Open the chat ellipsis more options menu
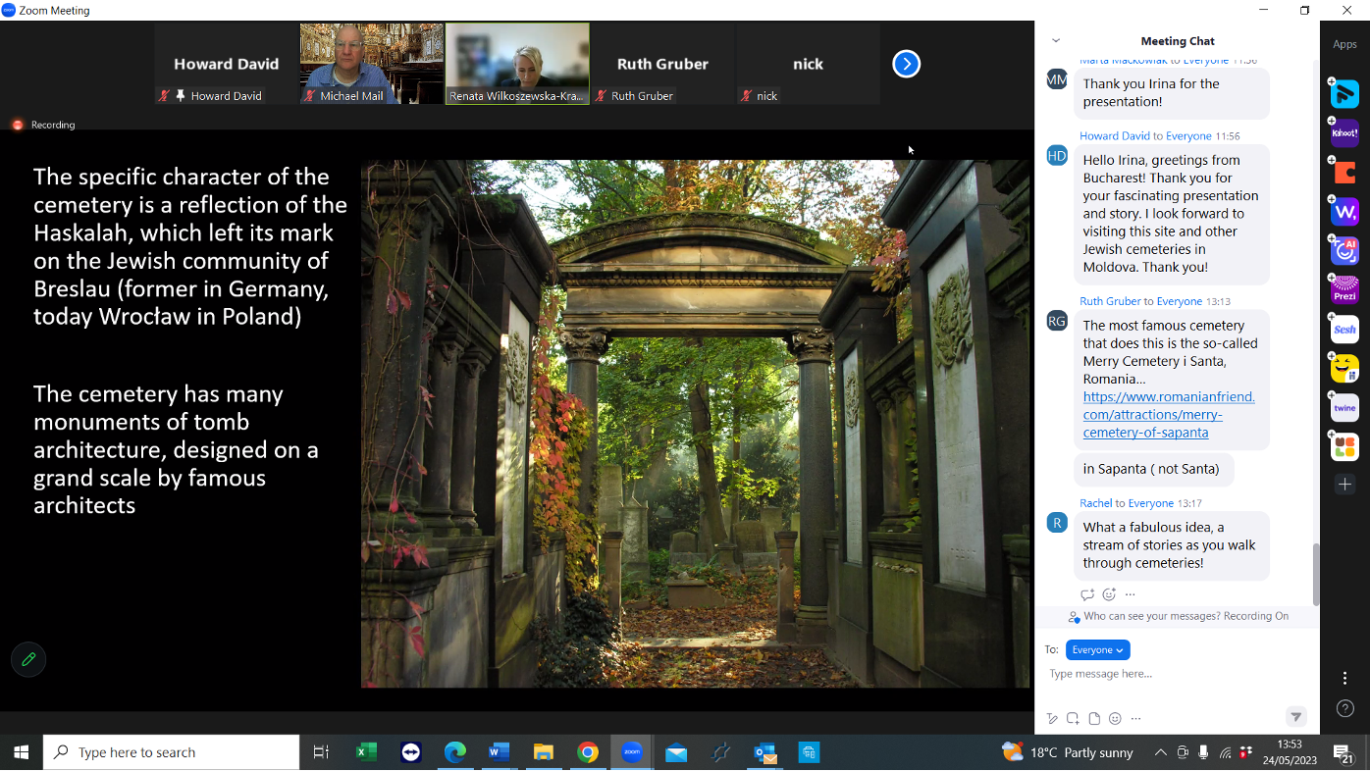Image resolution: width=1370 pixels, height=771 pixels. click(x=1135, y=718)
